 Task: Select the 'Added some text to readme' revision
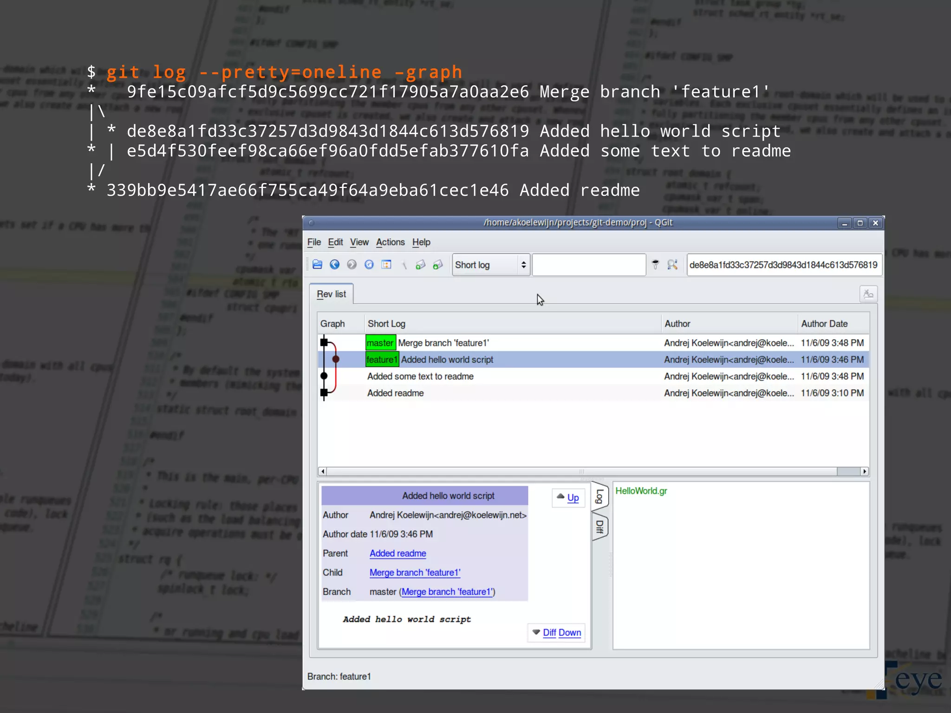[x=420, y=376]
